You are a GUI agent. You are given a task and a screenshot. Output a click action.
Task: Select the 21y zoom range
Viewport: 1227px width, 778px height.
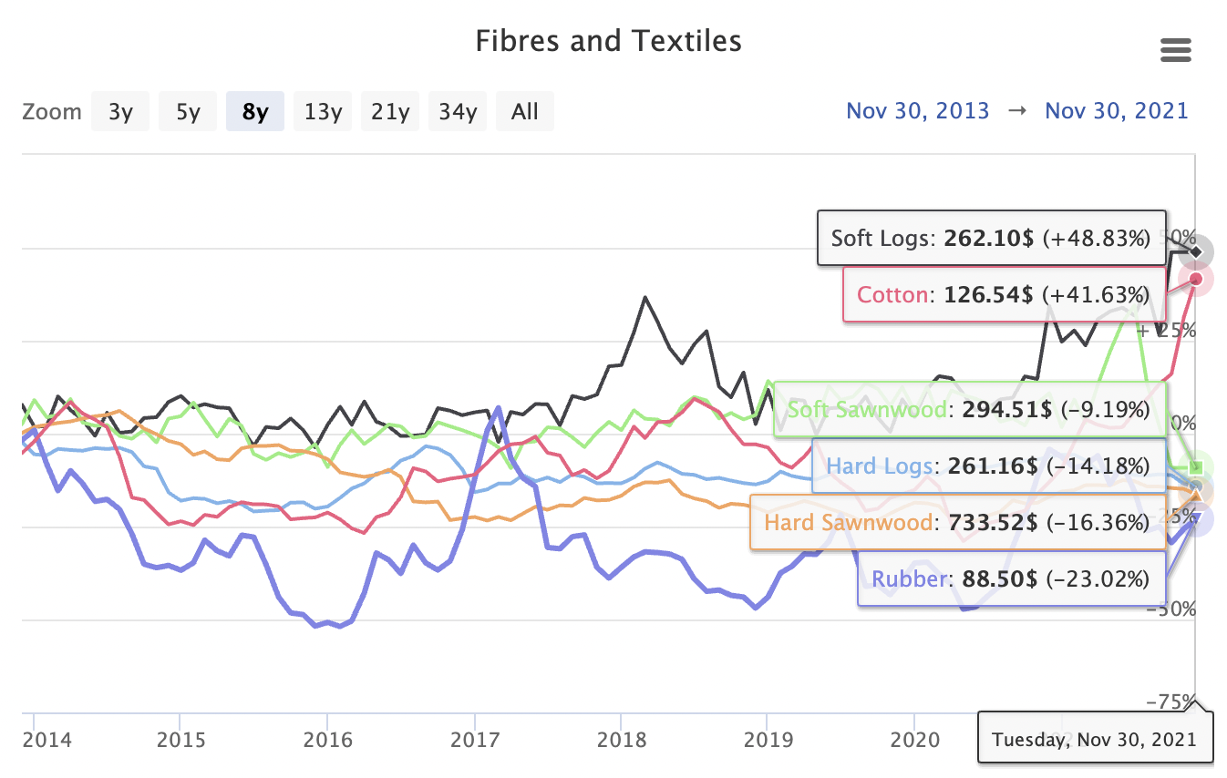390,112
